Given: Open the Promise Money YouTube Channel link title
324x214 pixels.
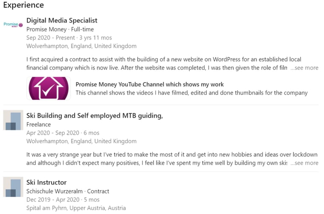Looking at the screenshot, I should [x=150, y=84].
